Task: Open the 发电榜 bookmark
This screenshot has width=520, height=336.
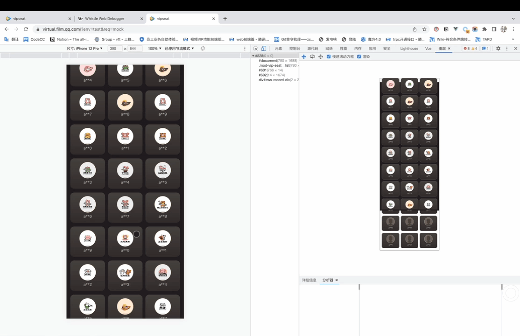Action: pos(328,40)
